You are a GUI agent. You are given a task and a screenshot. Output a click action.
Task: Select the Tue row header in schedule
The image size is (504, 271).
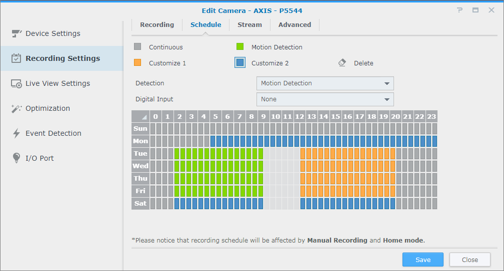click(x=140, y=153)
